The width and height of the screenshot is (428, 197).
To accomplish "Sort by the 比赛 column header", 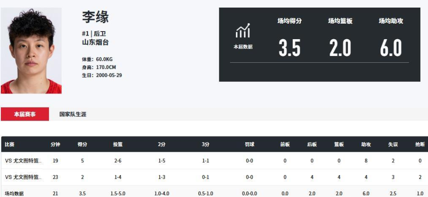I will [x=10, y=144].
